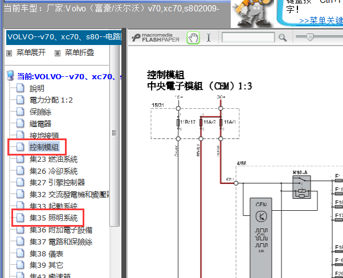This screenshot has width=343, height=278.
Task: Click the page icon beside 保險絲
Action: [21, 112]
